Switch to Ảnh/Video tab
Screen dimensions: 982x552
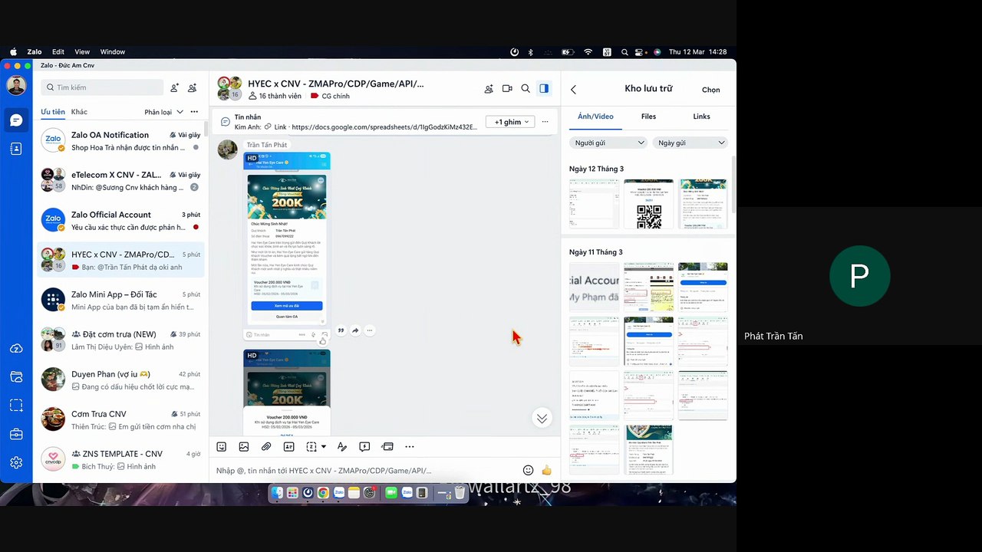tap(595, 117)
